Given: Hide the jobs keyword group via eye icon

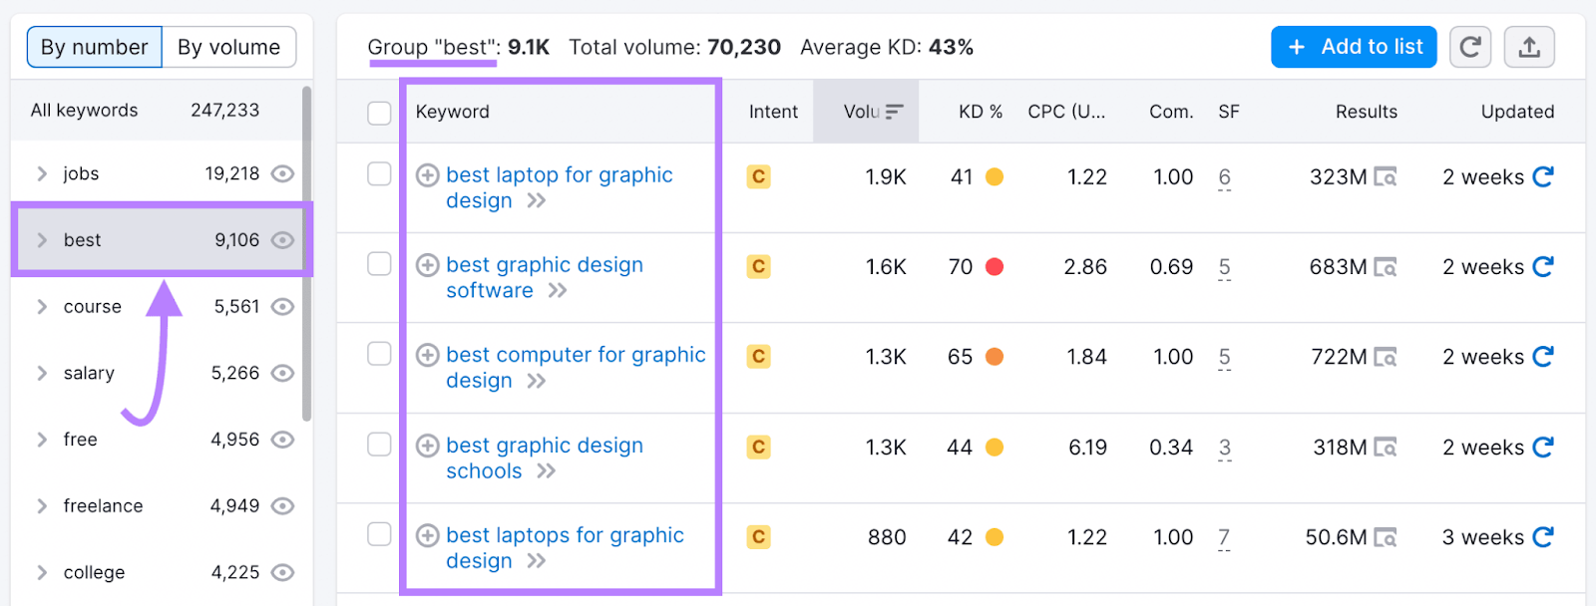Looking at the screenshot, I should [283, 172].
